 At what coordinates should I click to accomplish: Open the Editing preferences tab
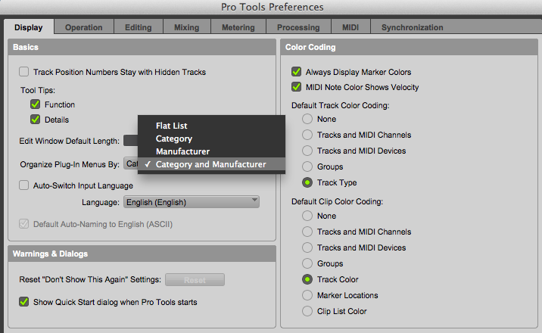[x=139, y=27]
